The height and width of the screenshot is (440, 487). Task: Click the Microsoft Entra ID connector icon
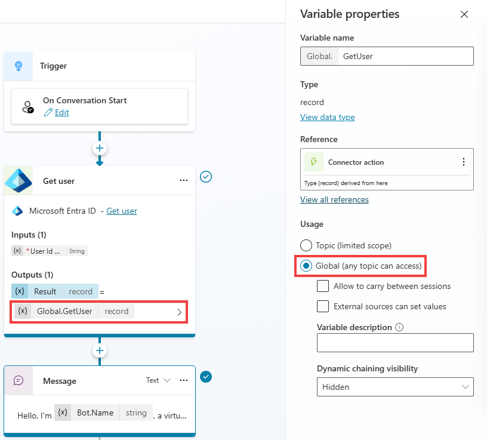click(x=19, y=180)
